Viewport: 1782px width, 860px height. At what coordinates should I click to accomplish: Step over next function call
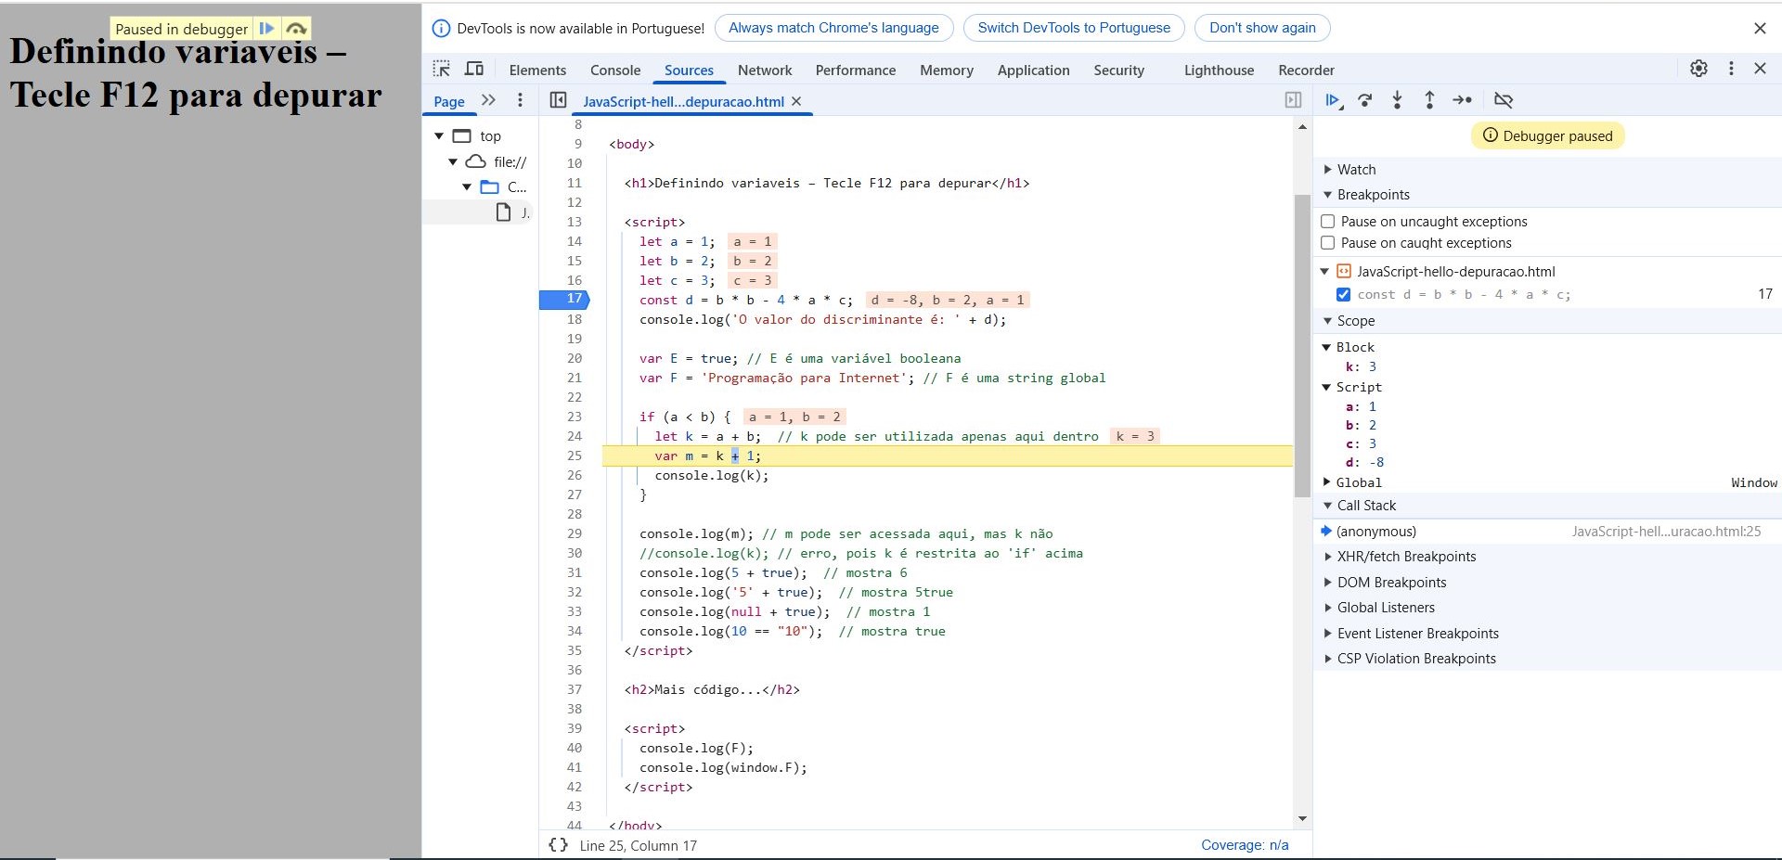pos(1365,100)
